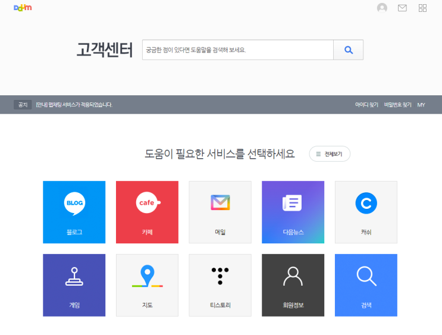Click the magnifier search button
The height and width of the screenshot is (335, 442).
tap(349, 50)
